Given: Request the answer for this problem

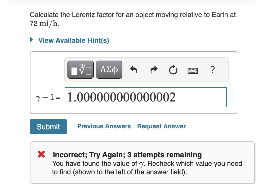Looking at the screenshot, I should click(161, 126).
